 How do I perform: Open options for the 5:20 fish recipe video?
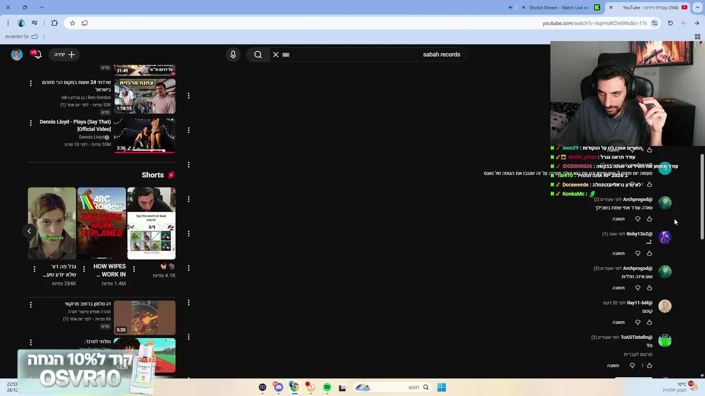tap(30, 304)
